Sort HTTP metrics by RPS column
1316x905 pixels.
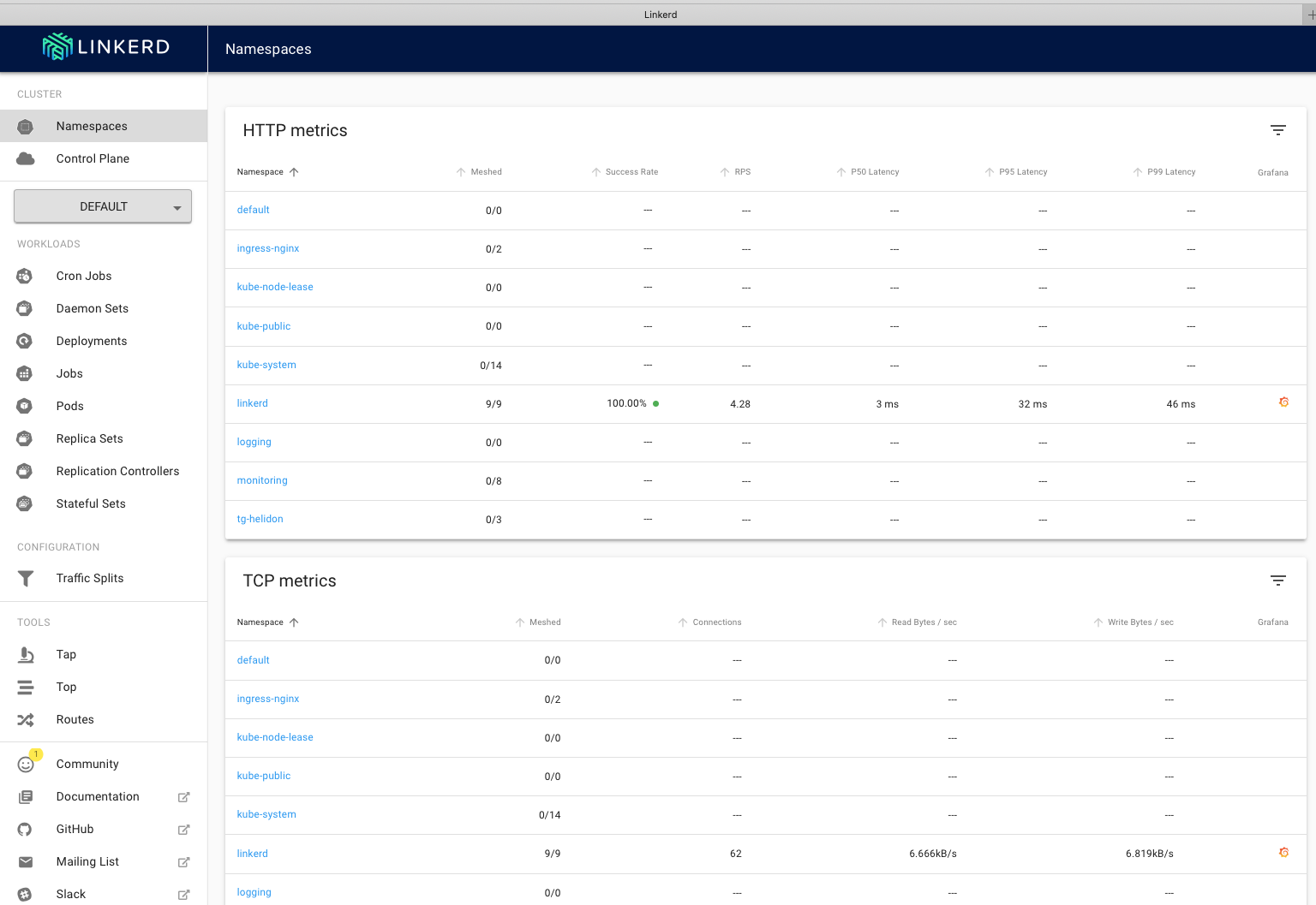click(735, 172)
